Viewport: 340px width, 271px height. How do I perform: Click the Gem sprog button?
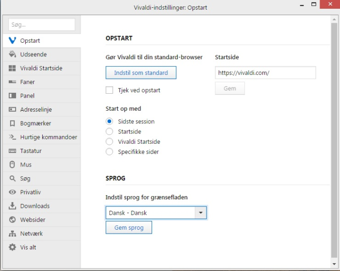coord(129,227)
